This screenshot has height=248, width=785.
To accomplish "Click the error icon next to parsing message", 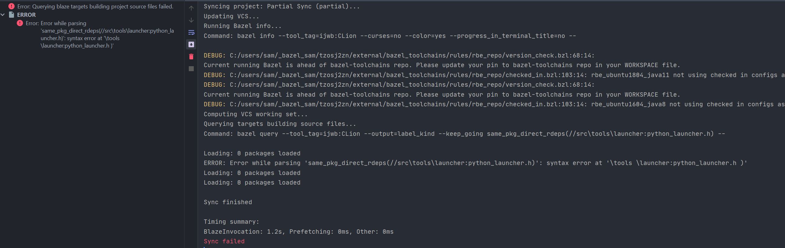I will [x=20, y=23].
